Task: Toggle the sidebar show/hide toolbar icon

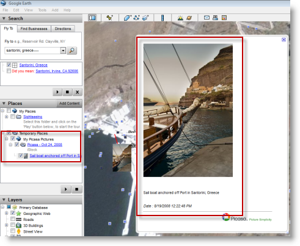Action: click(x=92, y=18)
